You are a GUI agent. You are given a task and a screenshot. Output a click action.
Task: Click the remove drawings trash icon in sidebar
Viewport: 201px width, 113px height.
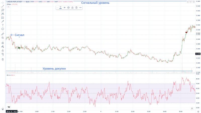pyautogui.click(x=3, y=59)
